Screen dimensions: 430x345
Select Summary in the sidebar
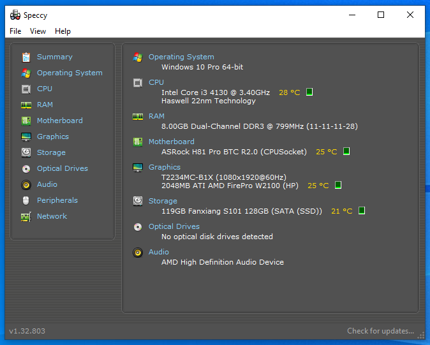point(55,57)
